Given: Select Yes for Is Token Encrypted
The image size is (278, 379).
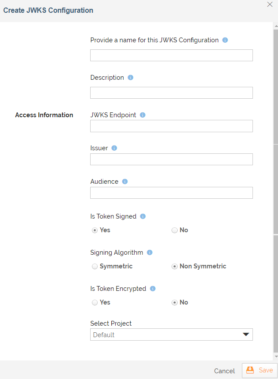Looking at the screenshot, I should click(95, 302).
